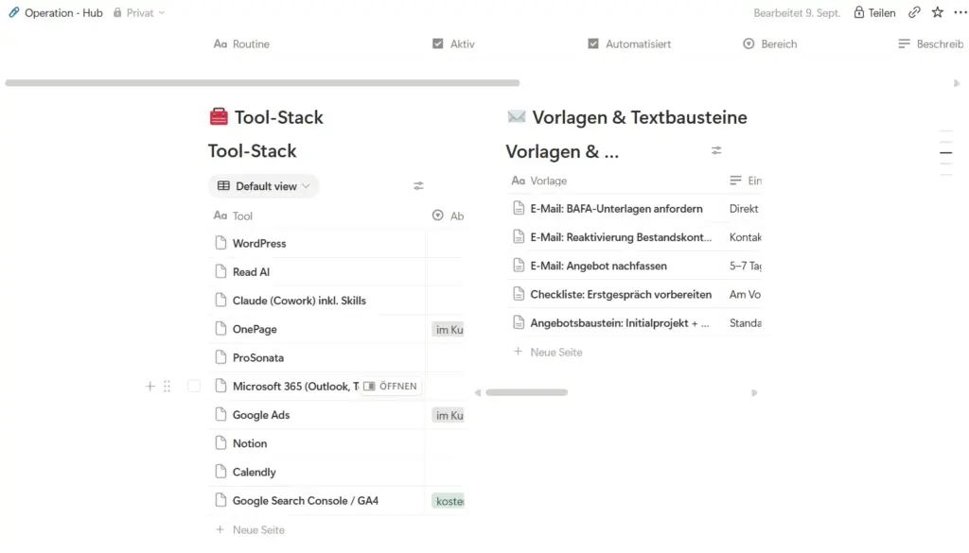This screenshot has height=553, width=969.
Task: Click the Vorlagen horizontal scrollbar thumb
Action: point(526,392)
